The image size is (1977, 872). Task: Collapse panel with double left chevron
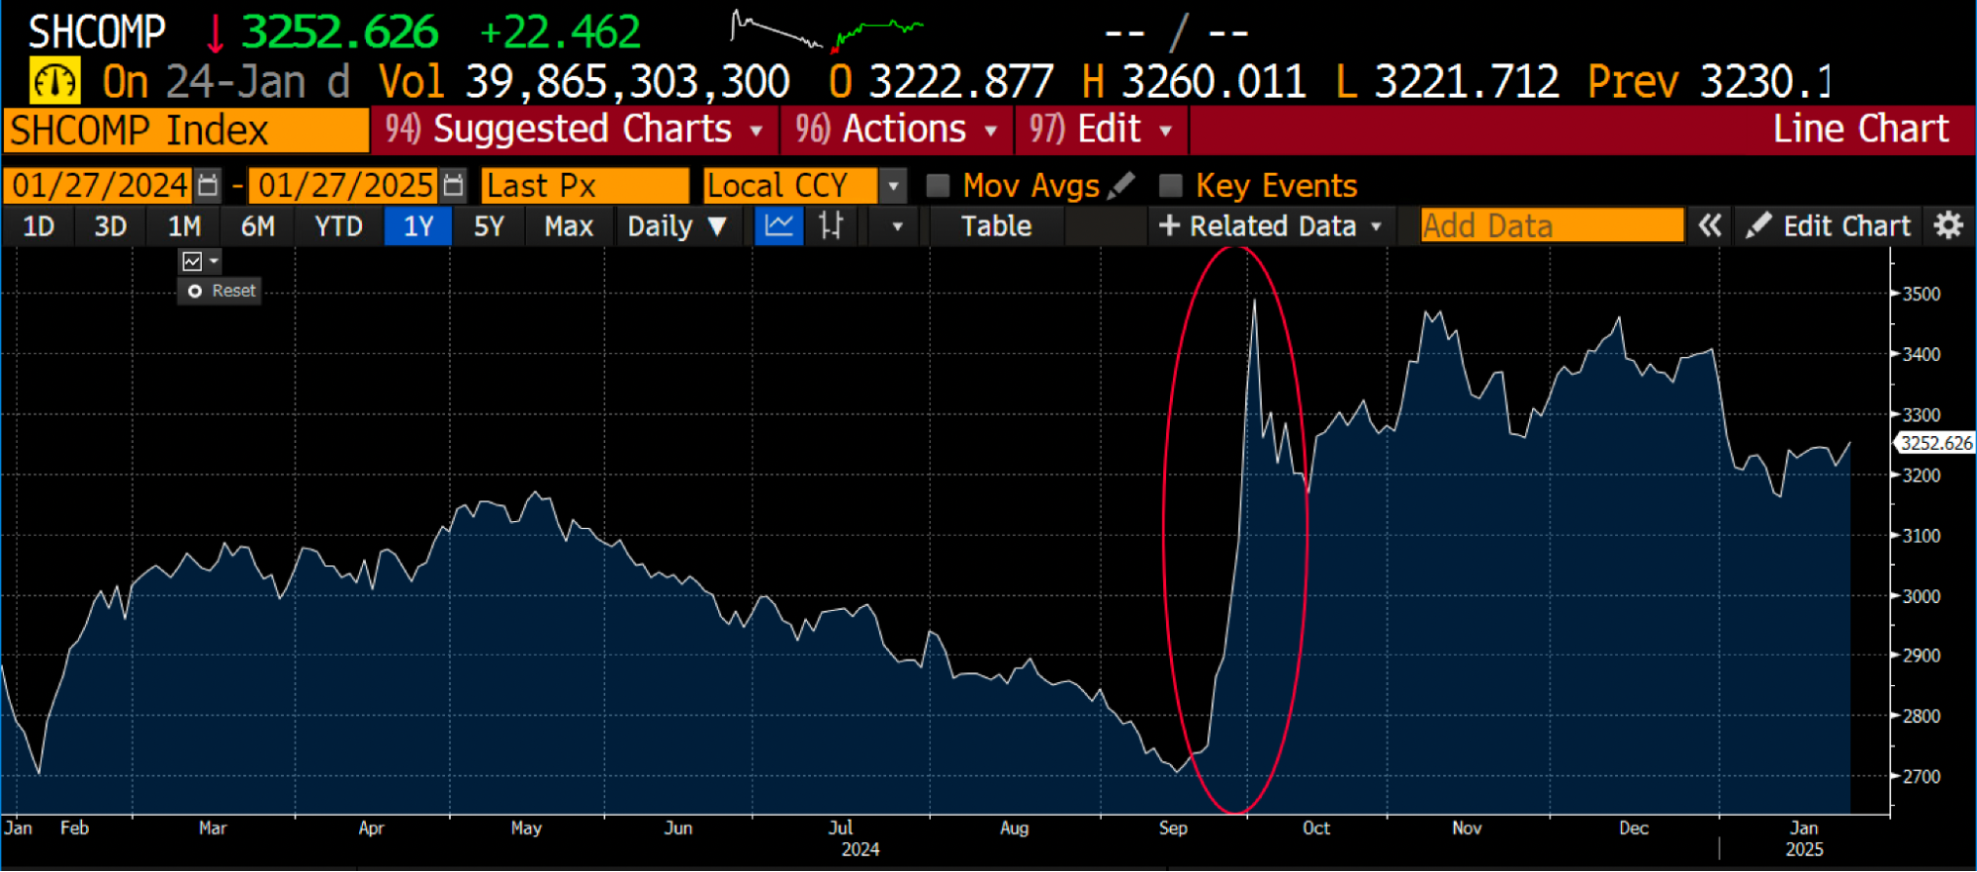click(1710, 225)
